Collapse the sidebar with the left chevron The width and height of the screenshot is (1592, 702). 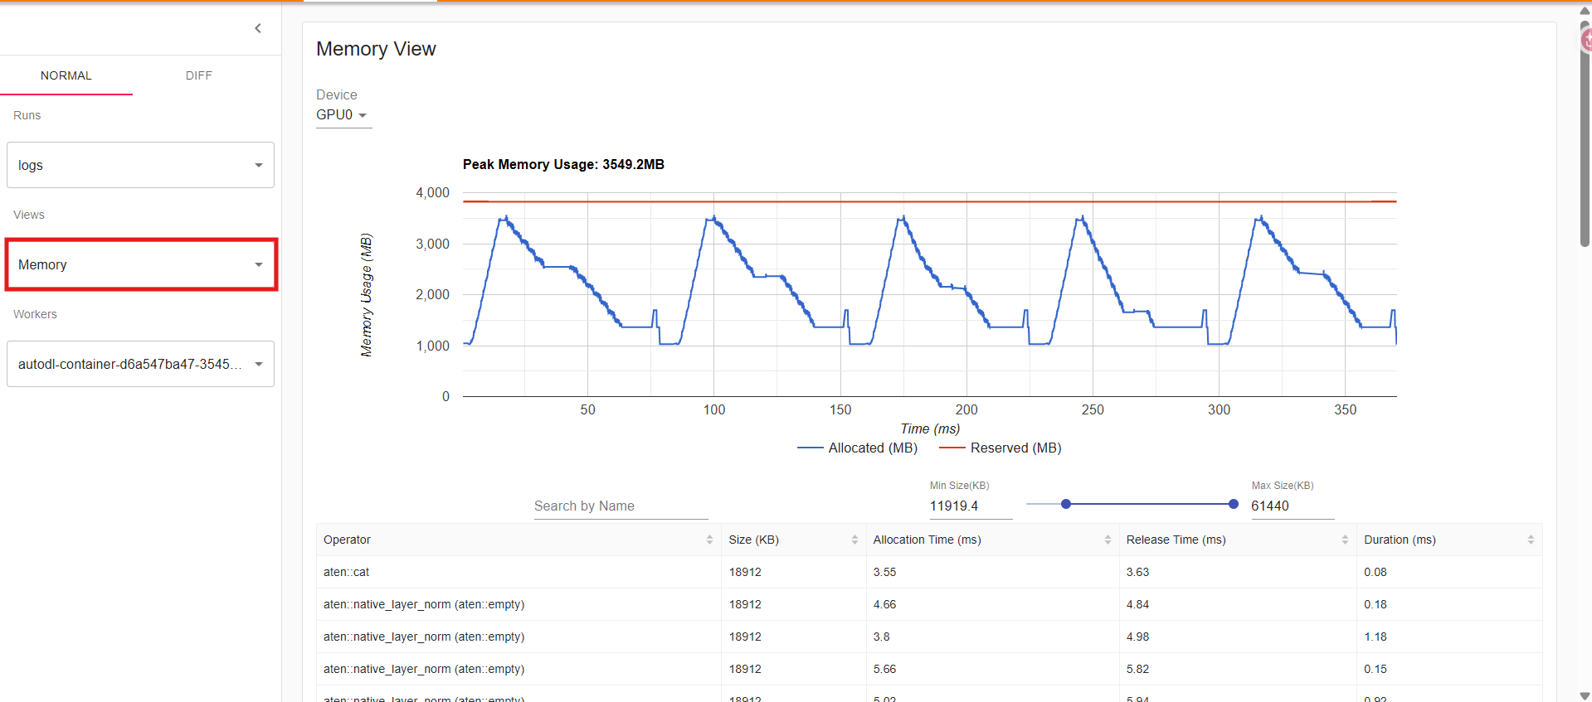pos(258,28)
